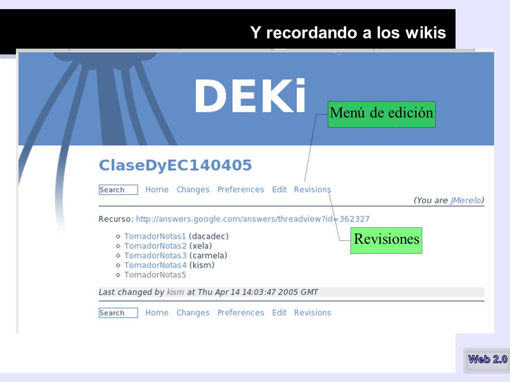The width and height of the screenshot is (510, 382).
Task: Open the TomadorNotas1 page link
Action: click(155, 236)
